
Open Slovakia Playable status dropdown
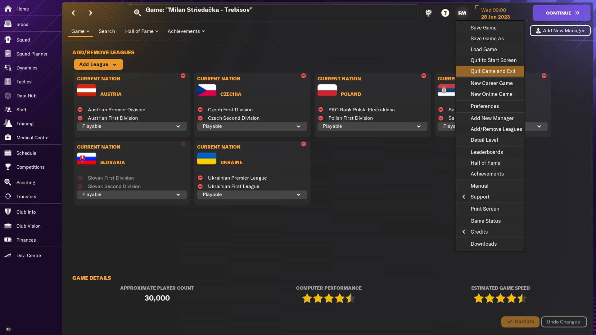[x=132, y=194]
